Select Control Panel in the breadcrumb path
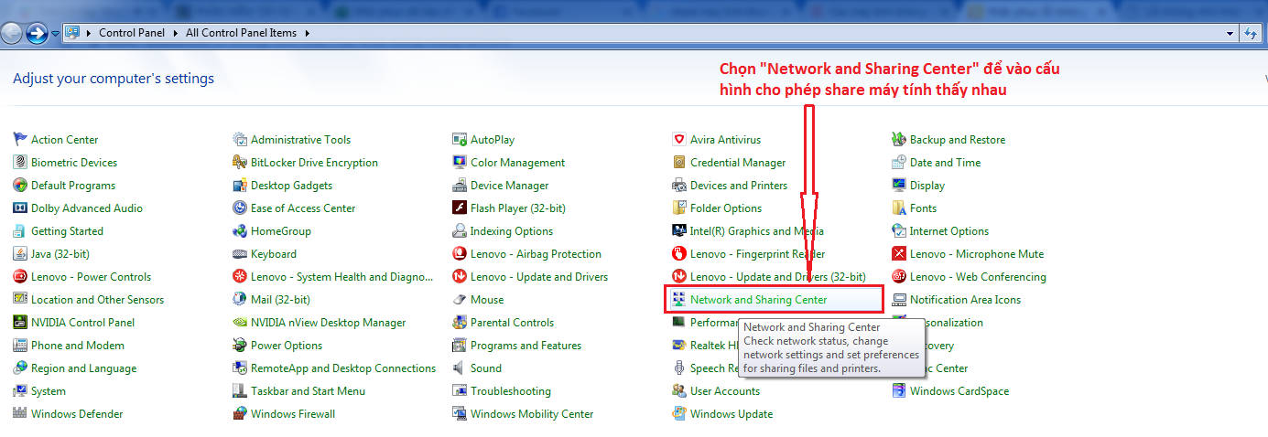 (132, 33)
